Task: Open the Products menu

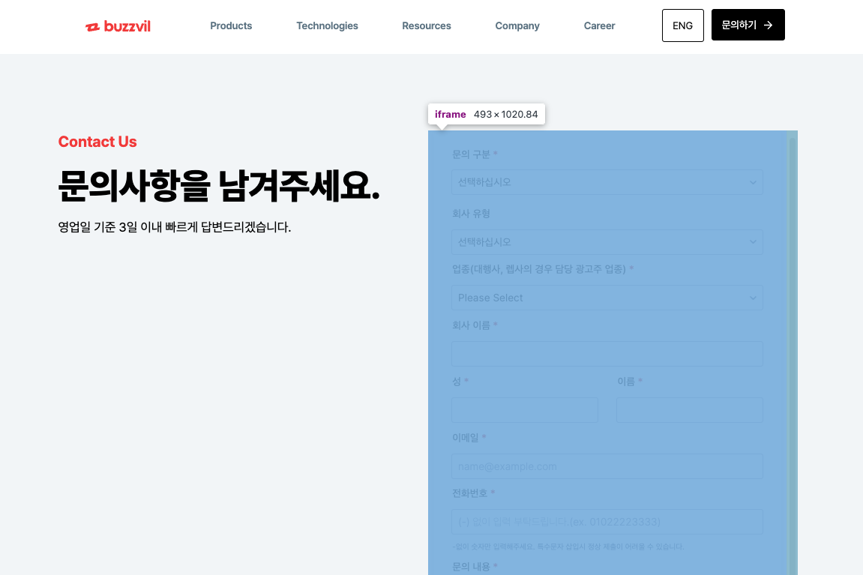Action: tap(231, 25)
